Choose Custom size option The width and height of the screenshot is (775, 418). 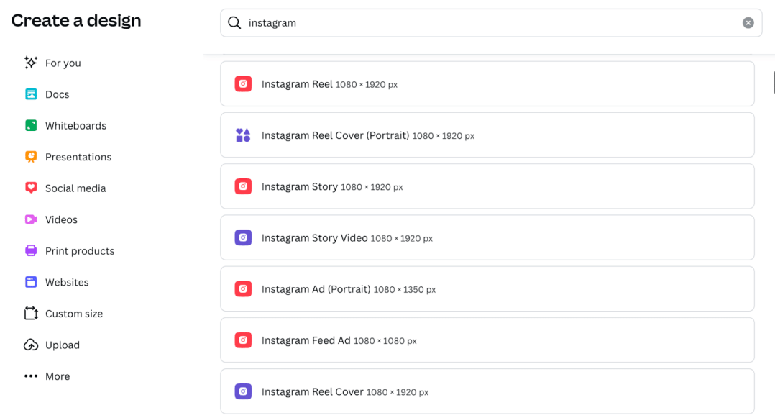[x=73, y=314]
